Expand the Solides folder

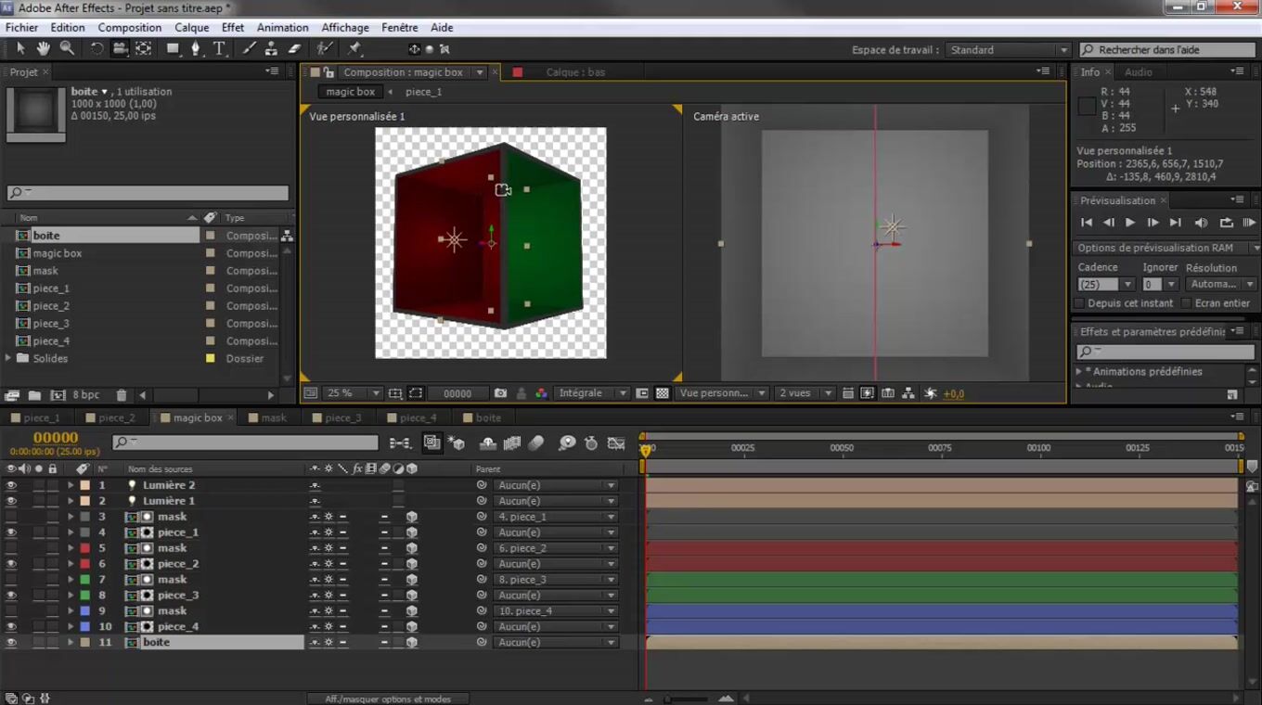click(x=9, y=358)
